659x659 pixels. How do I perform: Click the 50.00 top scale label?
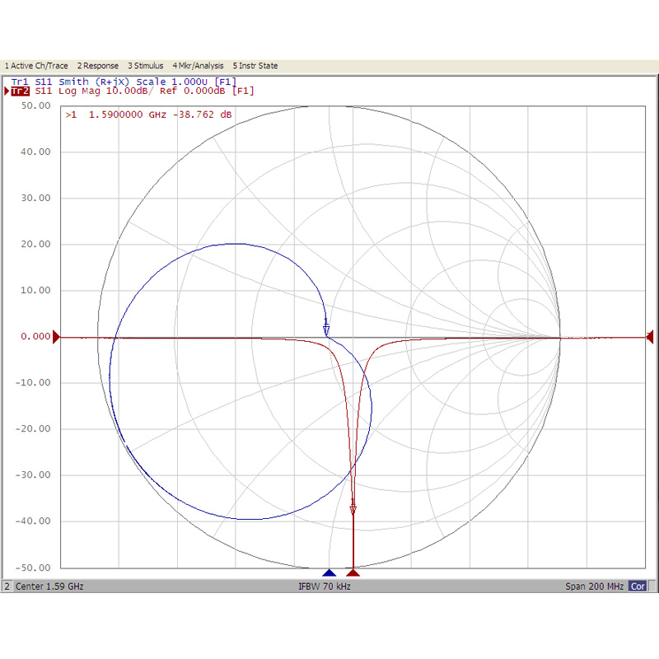tap(36, 105)
